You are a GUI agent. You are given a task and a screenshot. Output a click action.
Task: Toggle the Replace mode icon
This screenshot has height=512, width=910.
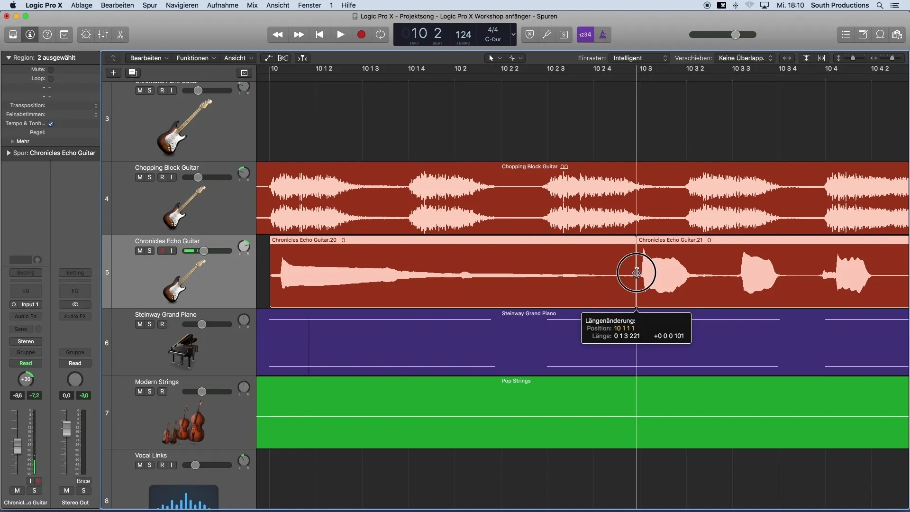click(x=530, y=35)
